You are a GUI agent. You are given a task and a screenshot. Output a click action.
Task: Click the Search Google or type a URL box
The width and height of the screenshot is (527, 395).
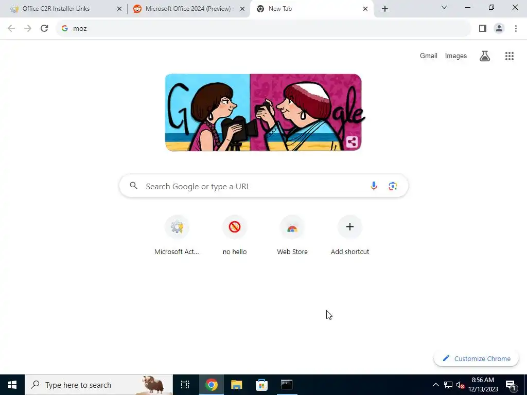coord(264,186)
